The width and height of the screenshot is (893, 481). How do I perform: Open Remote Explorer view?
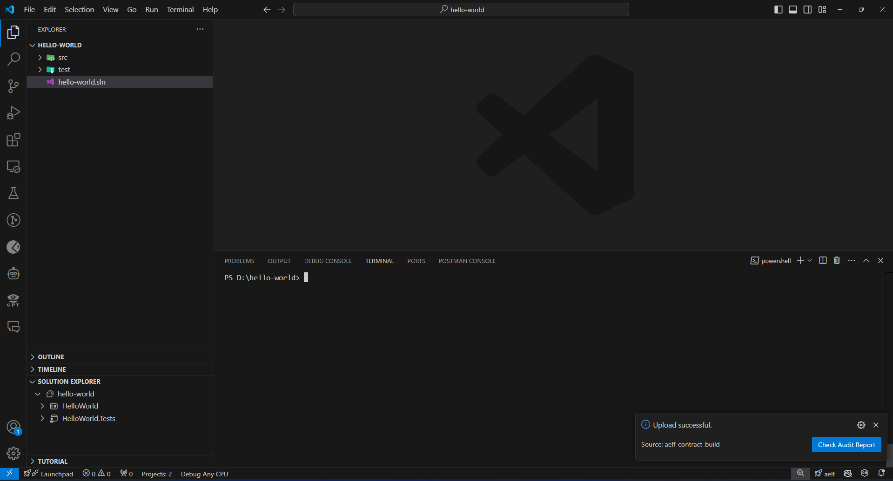[x=13, y=166]
